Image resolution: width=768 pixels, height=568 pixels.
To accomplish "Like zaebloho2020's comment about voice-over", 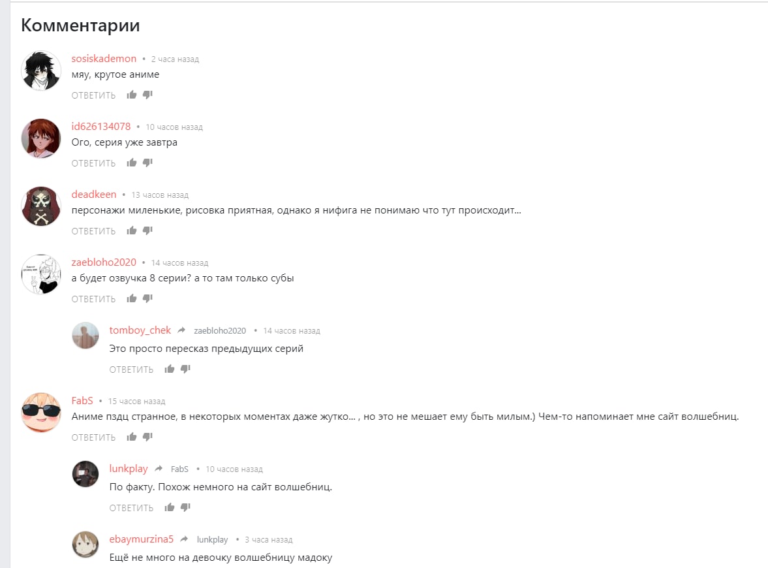I will [131, 298].
